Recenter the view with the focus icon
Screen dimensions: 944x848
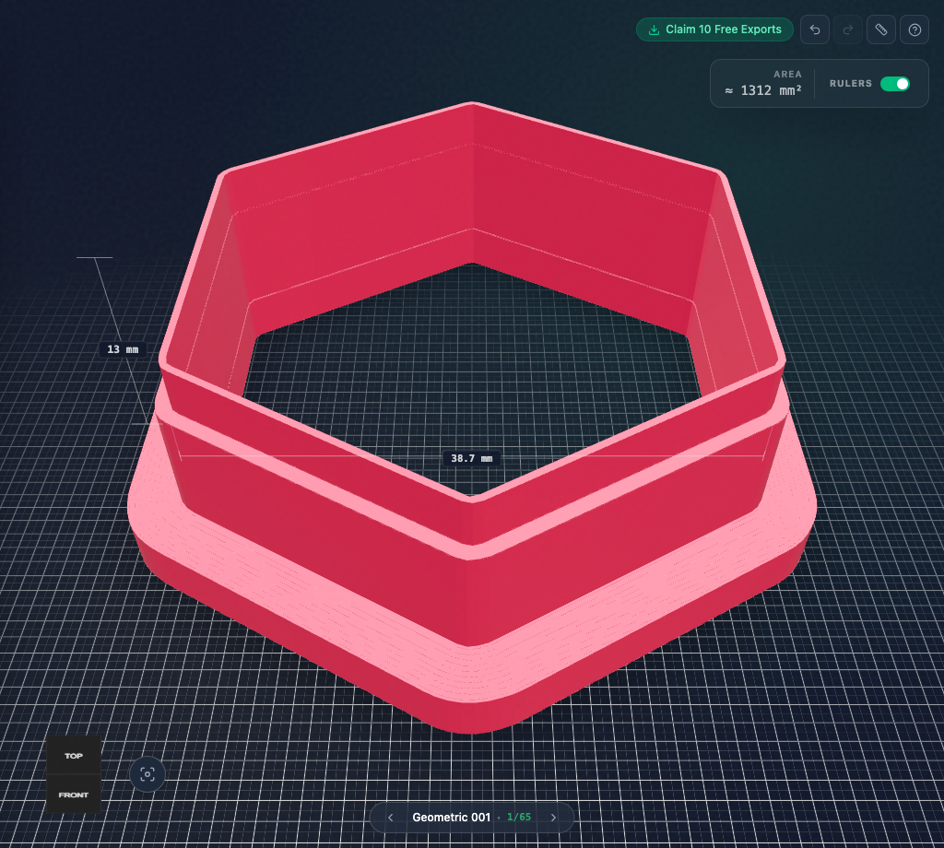(147, 774)
